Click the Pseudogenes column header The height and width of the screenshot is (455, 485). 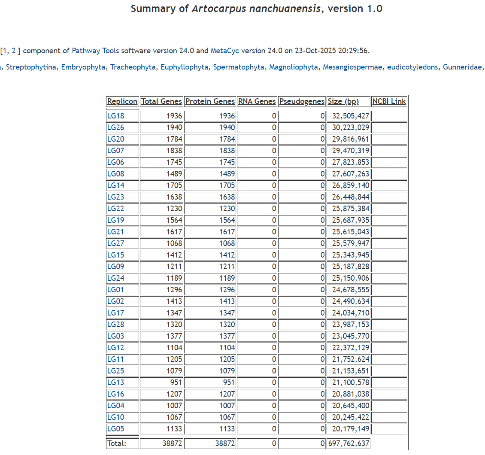coord(302,102)
